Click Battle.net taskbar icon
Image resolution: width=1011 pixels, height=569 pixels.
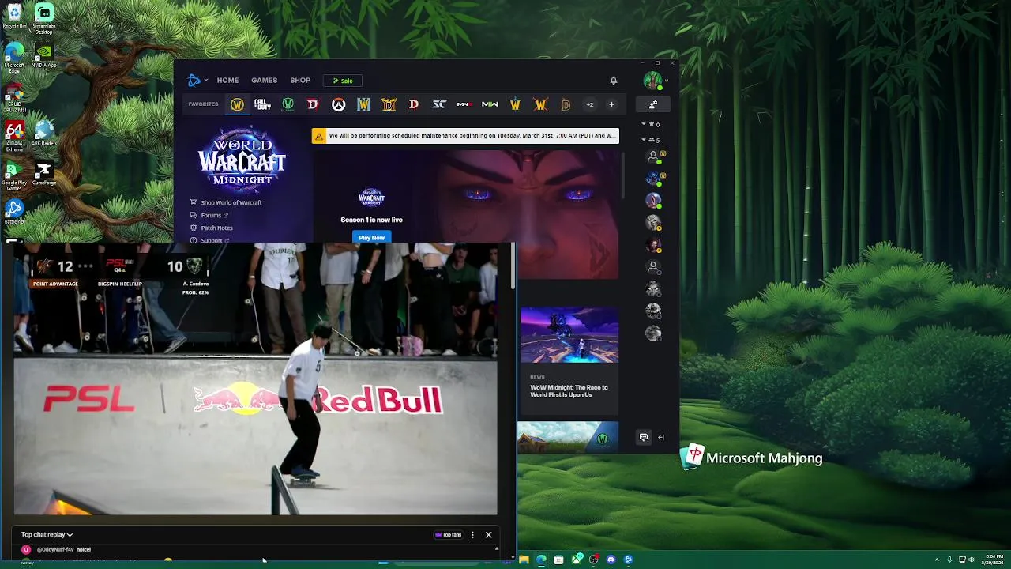pos(628,560)
